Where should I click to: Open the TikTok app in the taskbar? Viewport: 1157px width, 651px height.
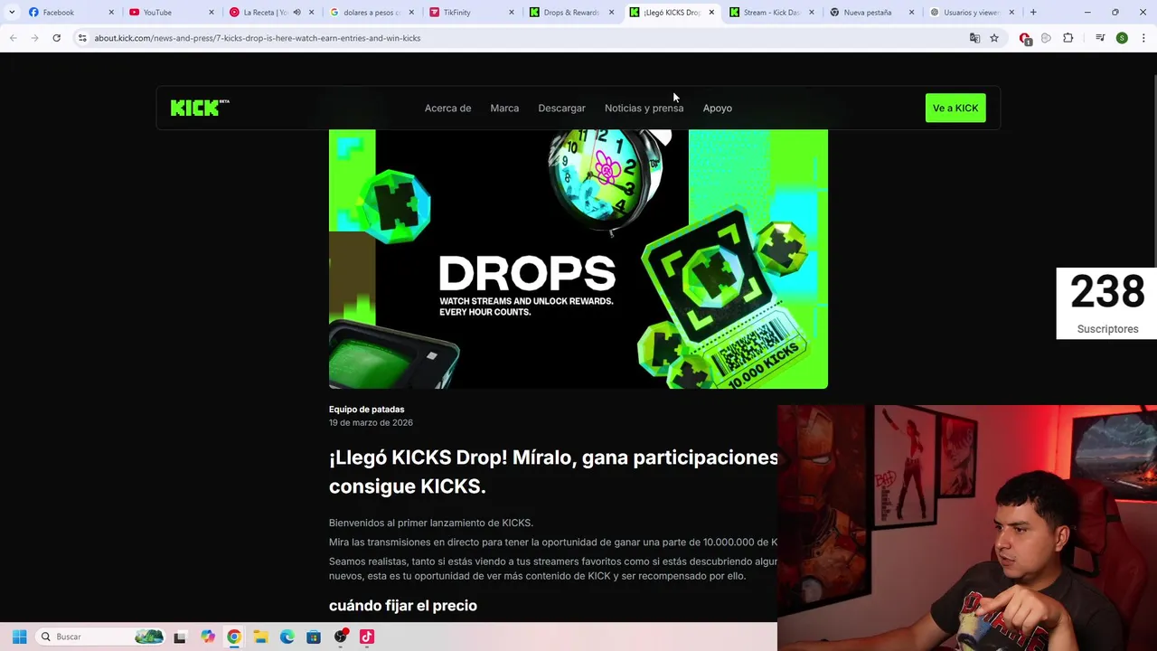coord(367,637)
